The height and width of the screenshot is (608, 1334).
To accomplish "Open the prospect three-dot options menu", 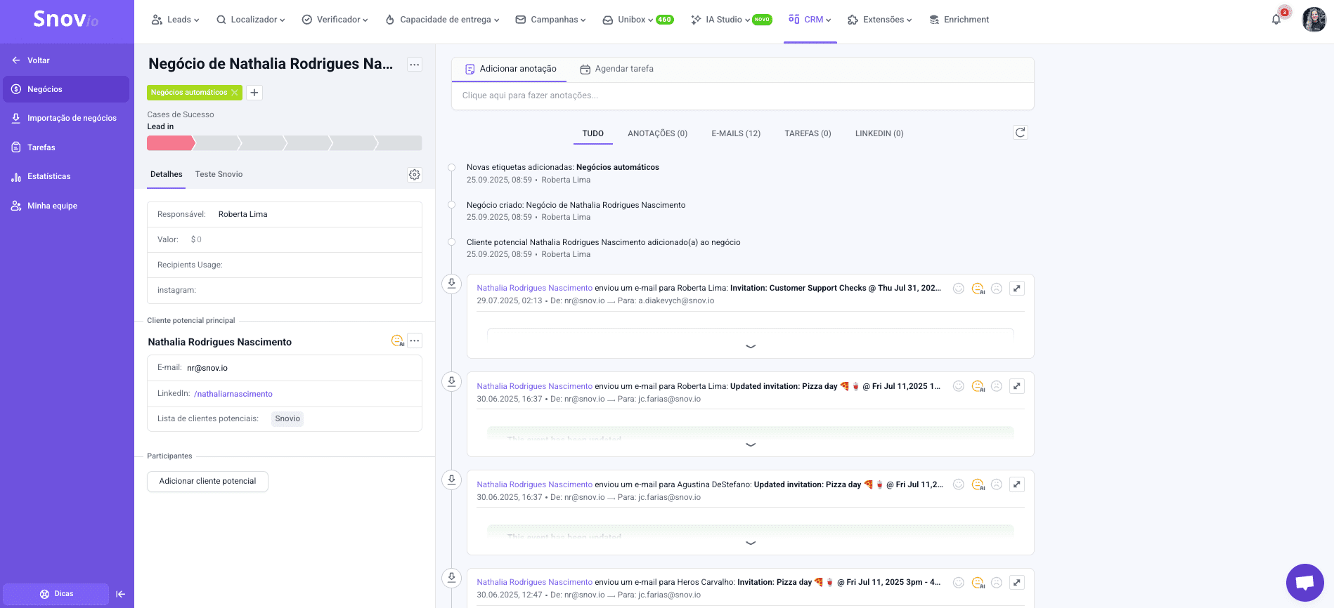I will point(415,341).
